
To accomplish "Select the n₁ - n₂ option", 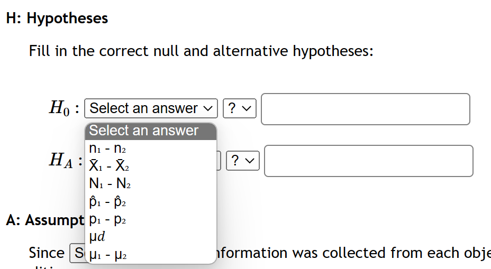I will tap(109, 149).
